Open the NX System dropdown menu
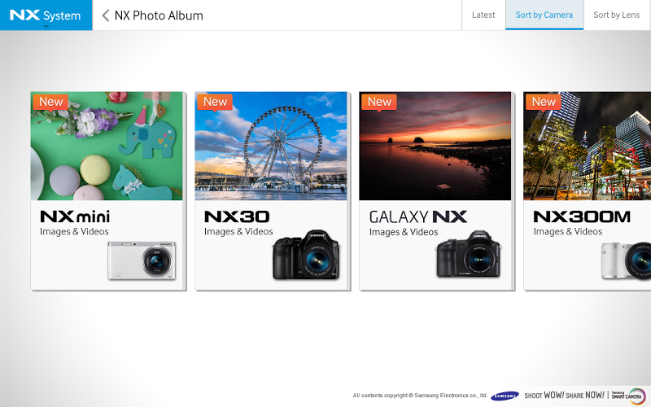 46,15
